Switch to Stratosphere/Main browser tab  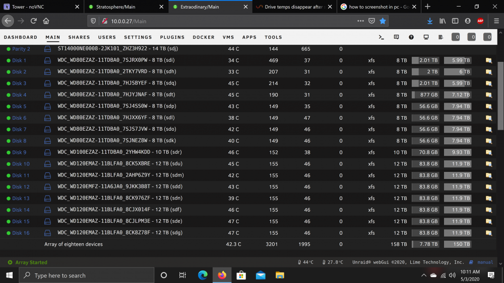tap(126, 7)
